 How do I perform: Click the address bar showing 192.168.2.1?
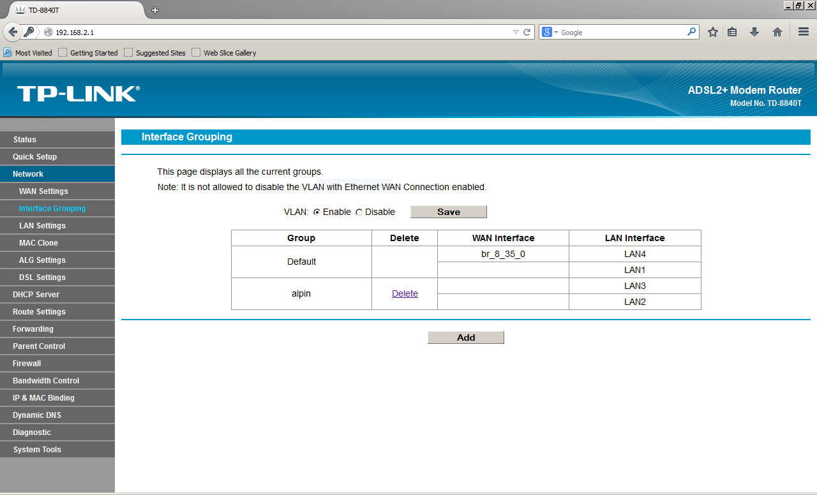281,32
